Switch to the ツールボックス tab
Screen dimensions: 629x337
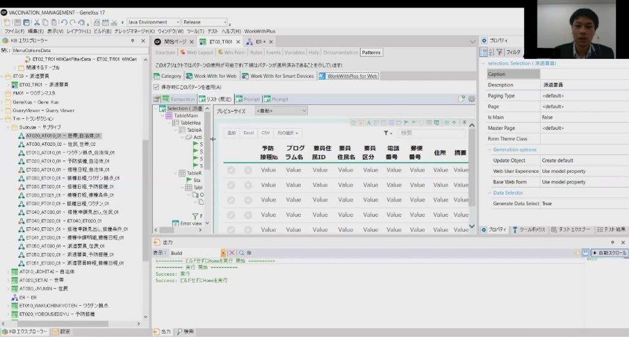tap(529, 230)
